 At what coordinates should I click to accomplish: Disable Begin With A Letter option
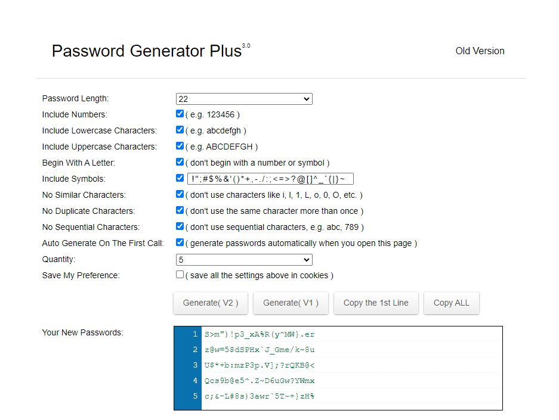coord(179,161)
